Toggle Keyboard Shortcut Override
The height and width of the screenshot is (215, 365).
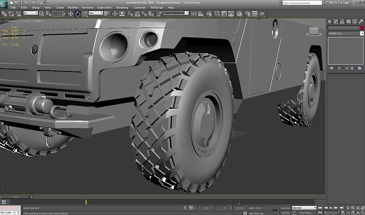(x=122, y=14)
